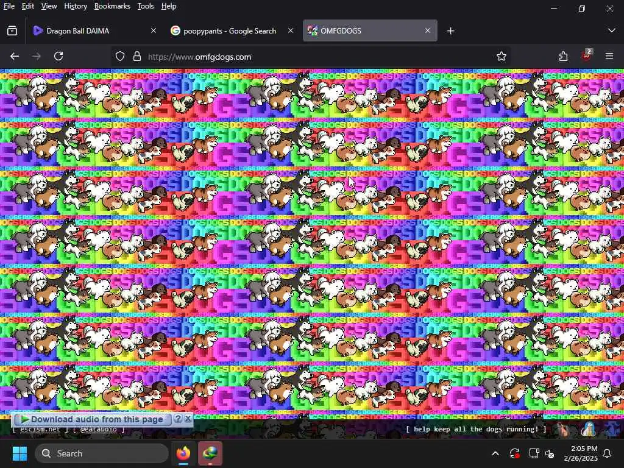Reload the current page

pos(58,57)
